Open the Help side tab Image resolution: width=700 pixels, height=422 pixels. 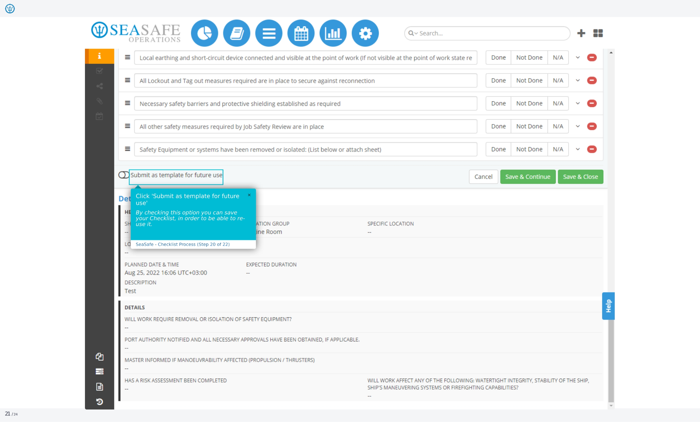click(608, 306)
